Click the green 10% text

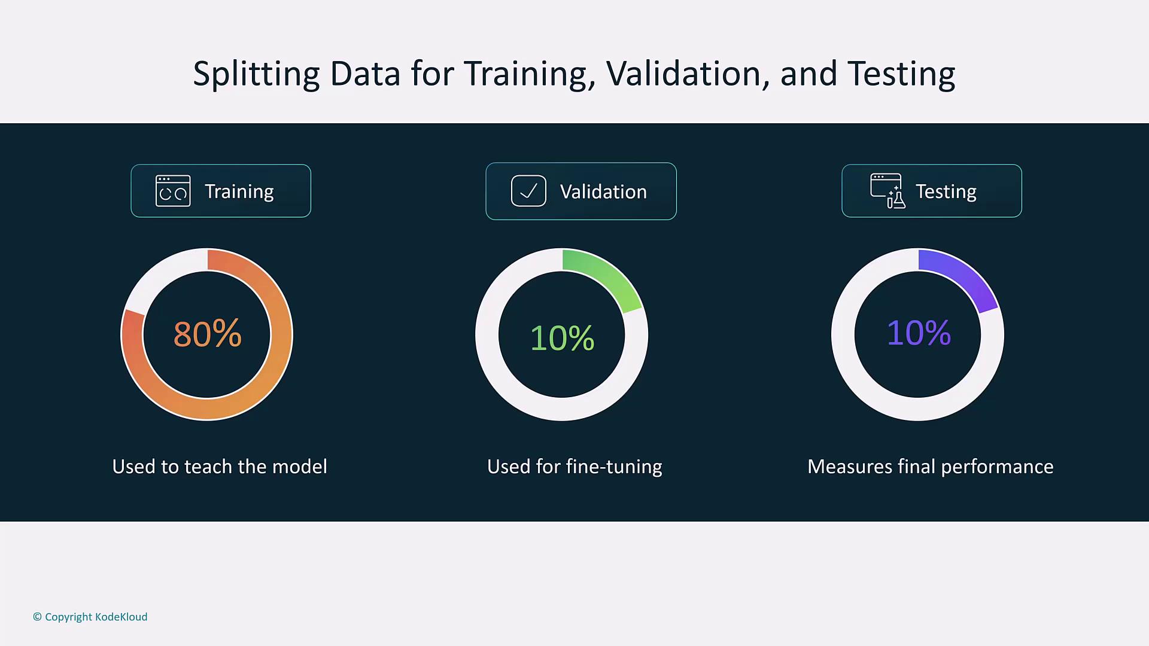[562, 338]
